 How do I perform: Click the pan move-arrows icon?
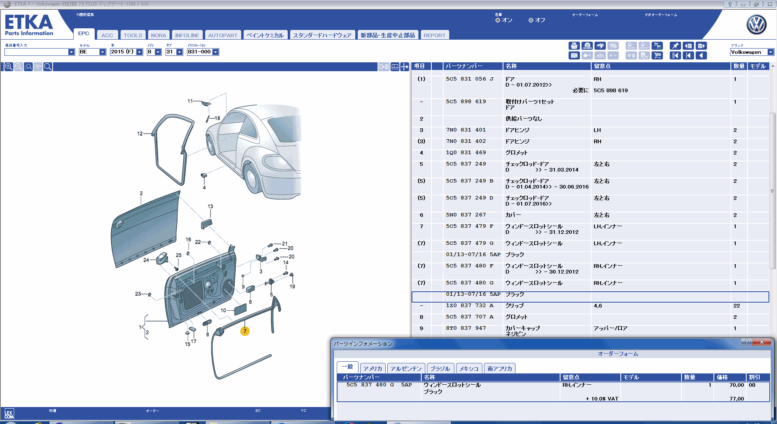(405, 67)
